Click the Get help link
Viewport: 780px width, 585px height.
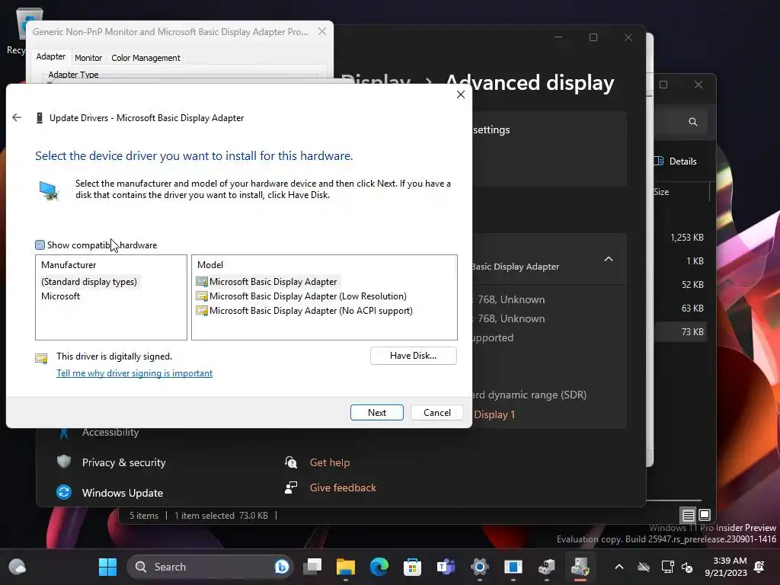(x=329, y=462)
